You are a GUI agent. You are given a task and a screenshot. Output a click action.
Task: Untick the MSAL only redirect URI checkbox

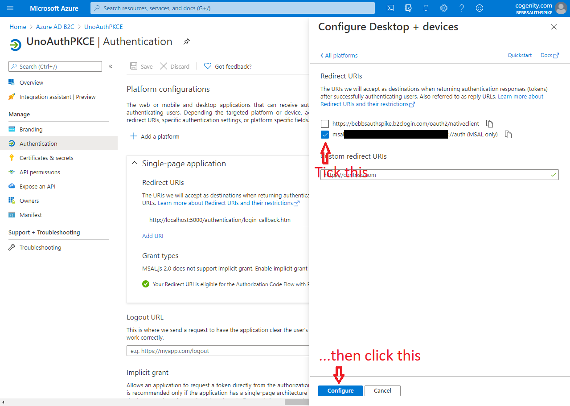324,134
